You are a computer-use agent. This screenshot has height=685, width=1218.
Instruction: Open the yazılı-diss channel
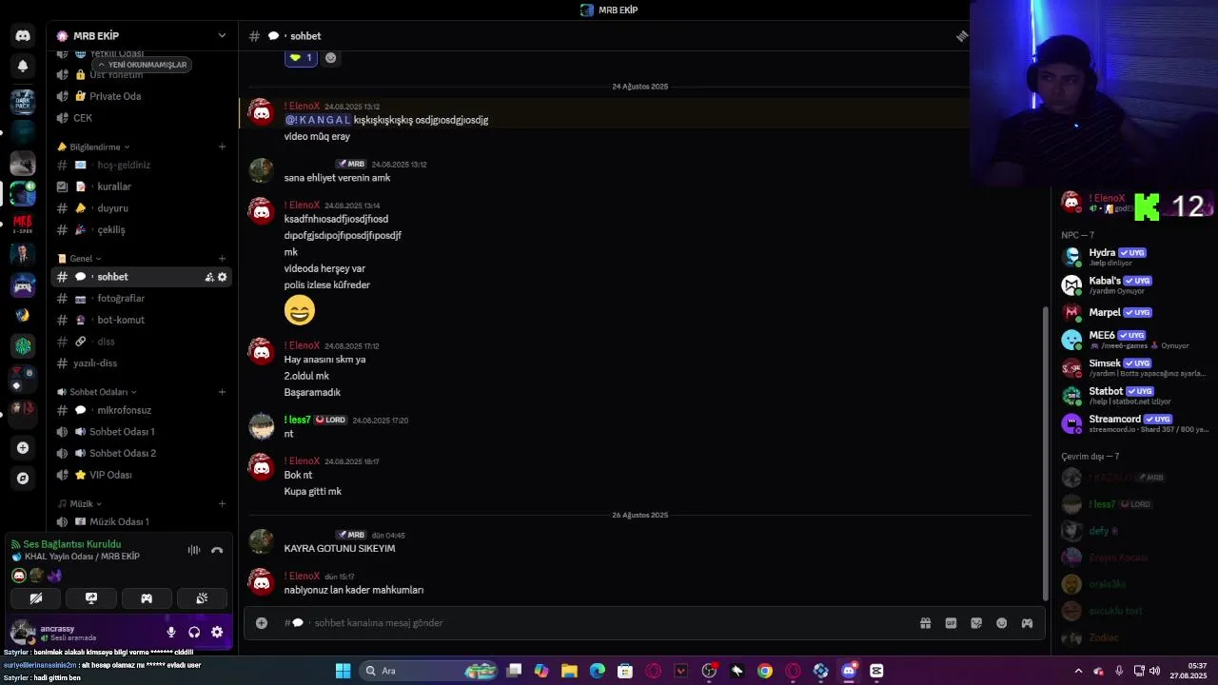coord(140,363)
